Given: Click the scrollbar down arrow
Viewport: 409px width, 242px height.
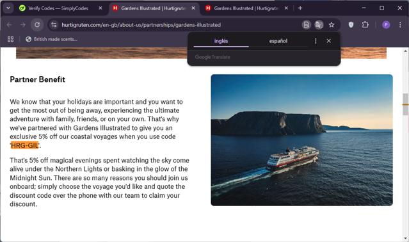Looking at the screenshot, I should click(x=405, y=238).
